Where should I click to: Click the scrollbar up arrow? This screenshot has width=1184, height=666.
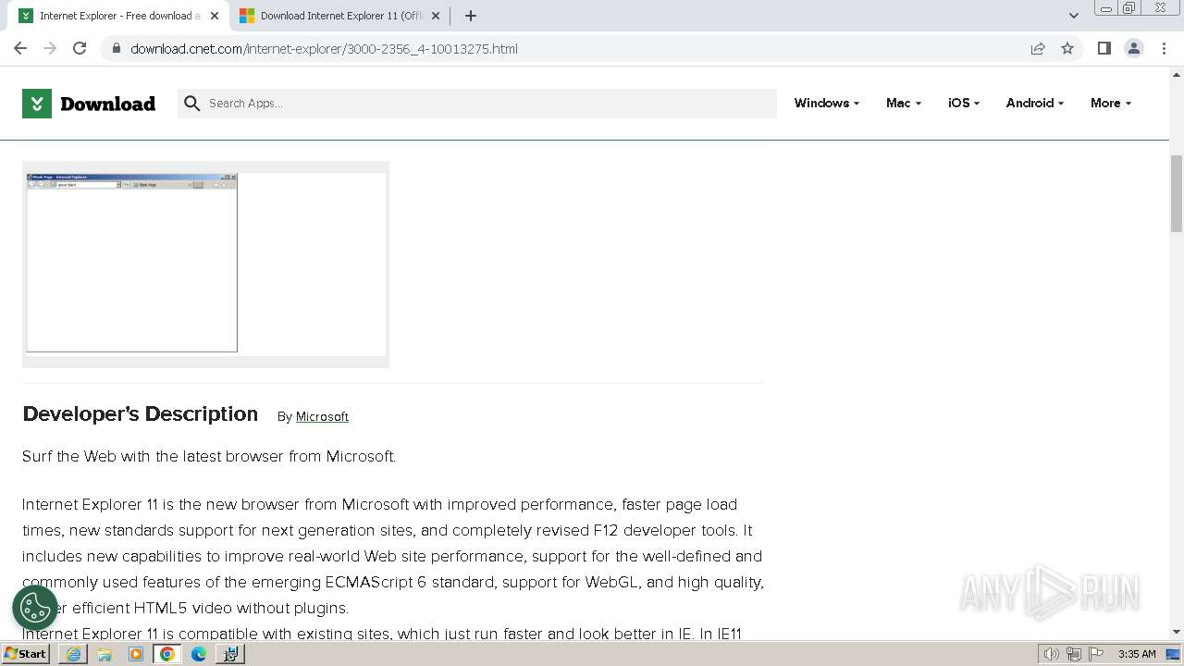point(1177,73)
